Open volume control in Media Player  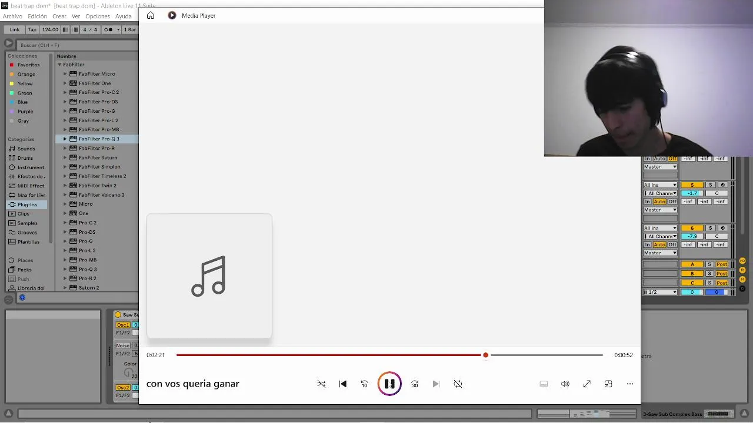pyautogui.click(x=565, y=384)
